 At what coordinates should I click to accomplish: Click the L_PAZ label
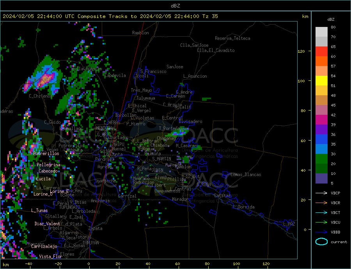tap(289, 224)
